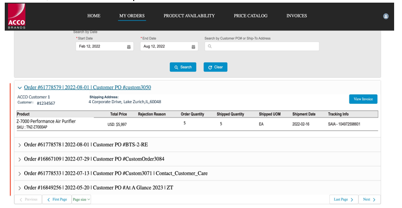Screen dimensions: 402x208
Task: Go to the Next page
Action: [369, 200]
